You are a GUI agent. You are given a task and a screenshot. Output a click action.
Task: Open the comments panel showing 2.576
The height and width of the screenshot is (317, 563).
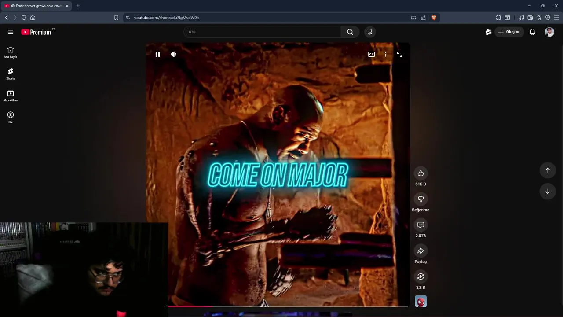click(x=420, y=225)
